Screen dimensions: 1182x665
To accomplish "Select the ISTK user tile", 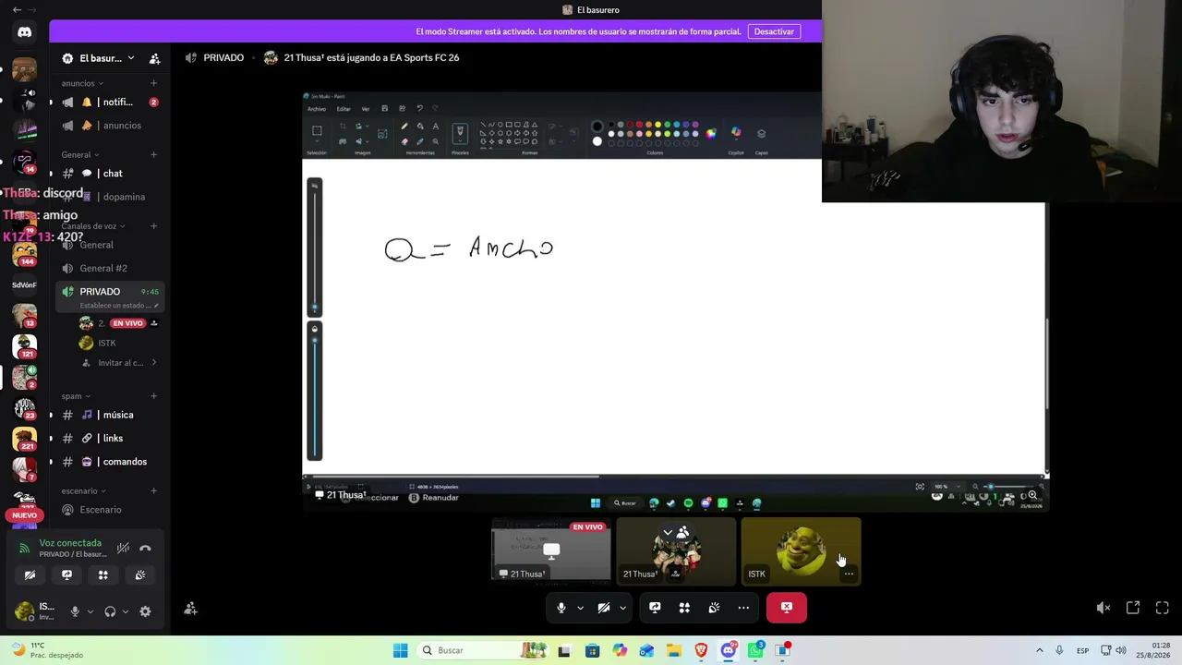I will (801, 551).
